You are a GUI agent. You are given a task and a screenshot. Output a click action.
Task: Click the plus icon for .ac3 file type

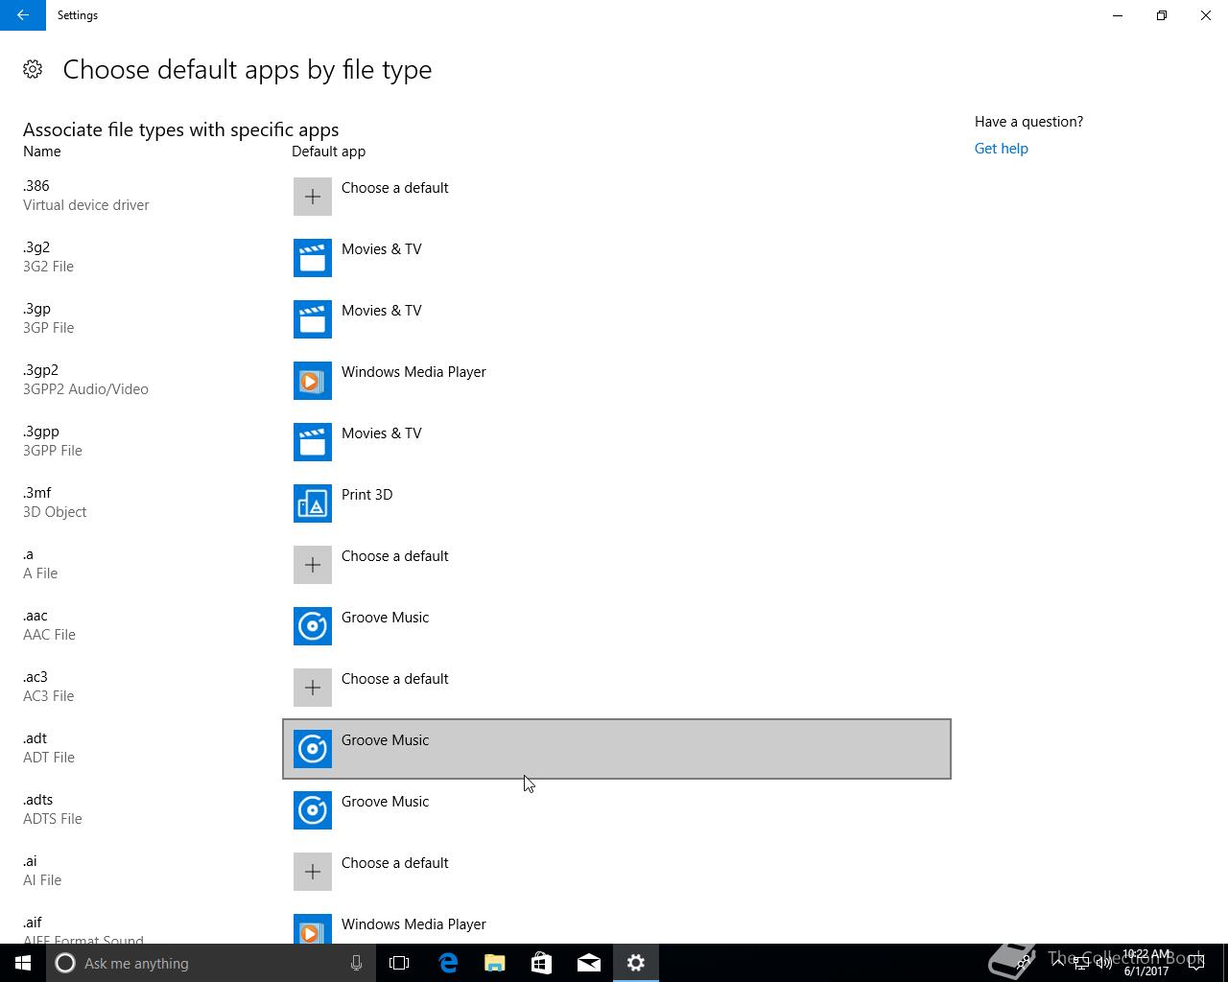[x=313, y=688]
